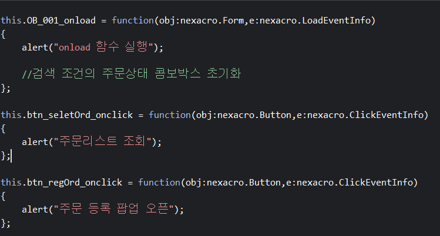Image resolution: width=440 pixels, height=236 pixels.
Task: Click 'nexacro.Button' in btn_regOrd_onclick line
Action: (x=244, y=183)
